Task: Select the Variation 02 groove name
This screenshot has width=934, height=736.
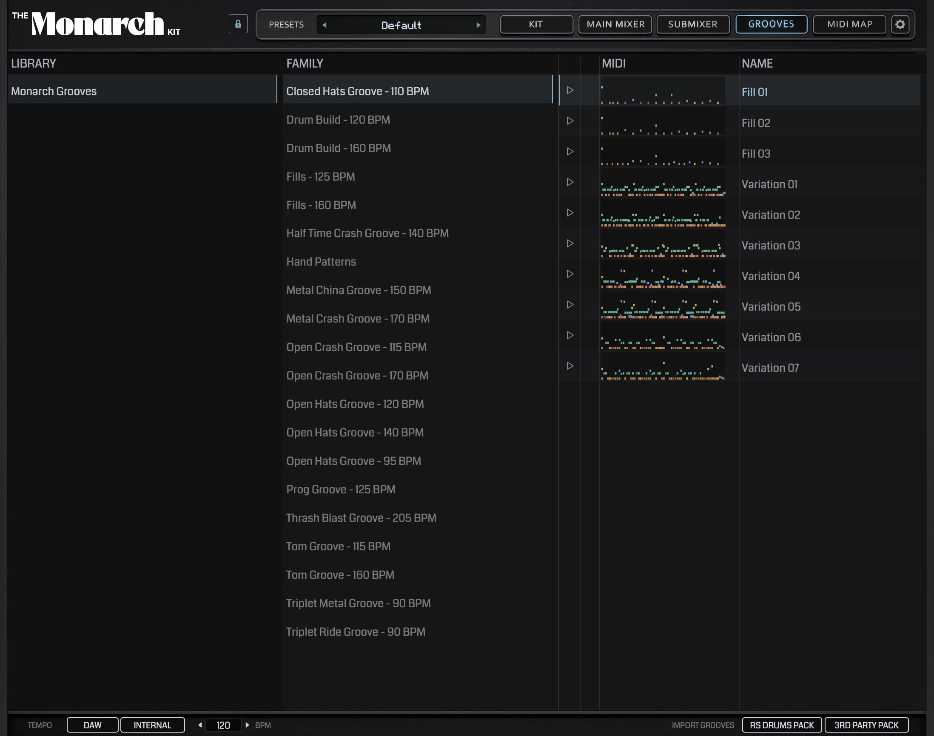Action: pyautogui.click(x=771, y=215)
